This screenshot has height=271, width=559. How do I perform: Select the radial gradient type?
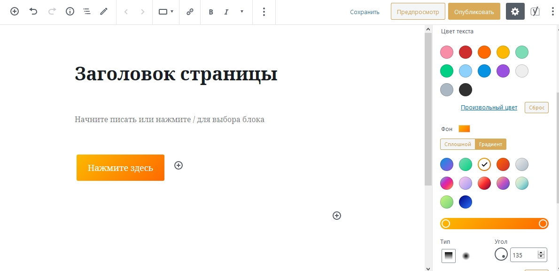click(x=466, y=256)
